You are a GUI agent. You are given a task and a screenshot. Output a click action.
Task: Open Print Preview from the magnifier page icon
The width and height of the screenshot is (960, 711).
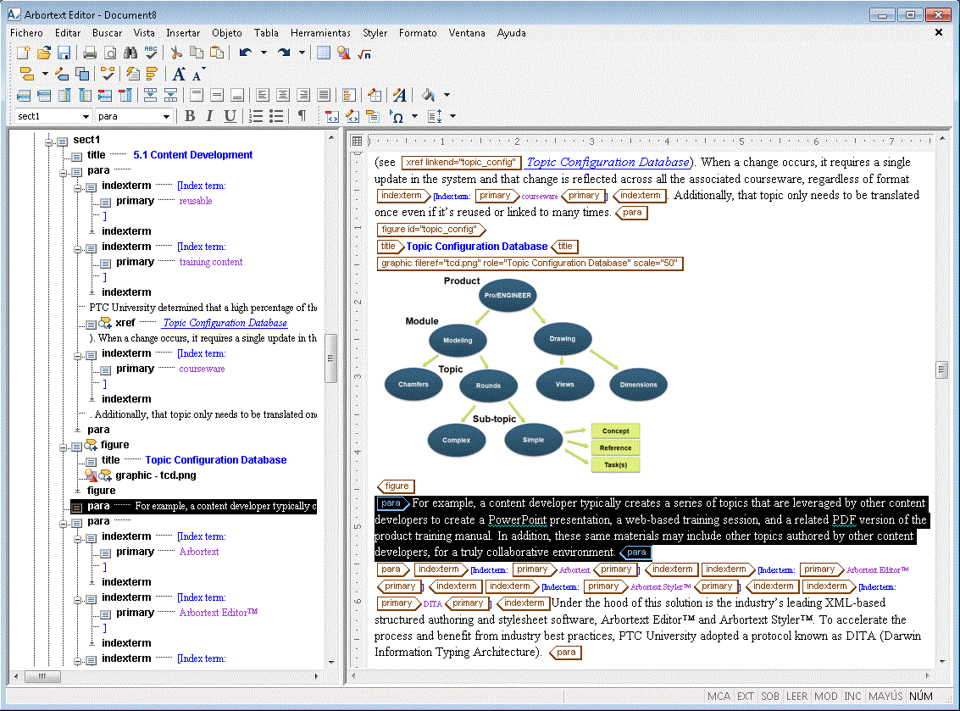110,53
